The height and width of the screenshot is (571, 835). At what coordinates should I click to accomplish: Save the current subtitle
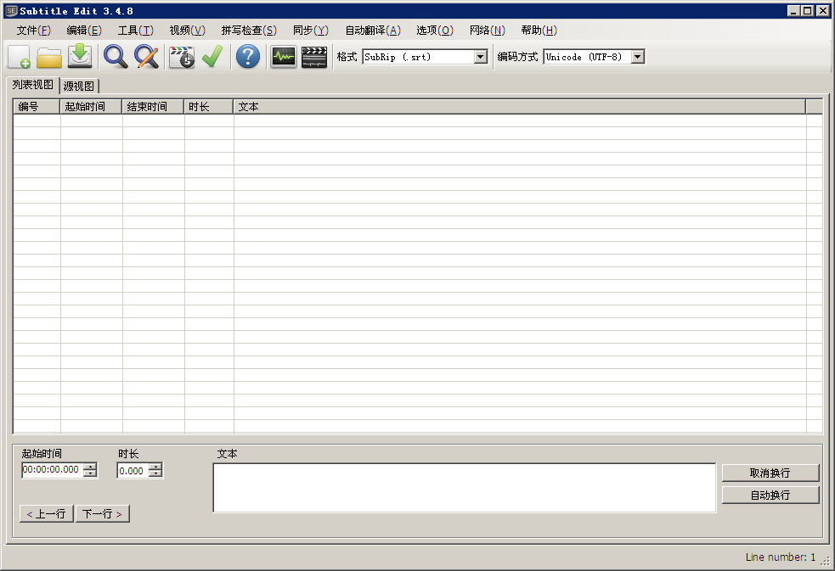[80, 57]
